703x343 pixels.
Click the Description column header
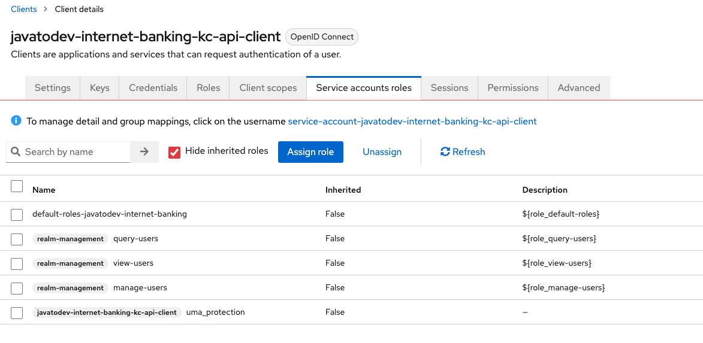545,190
